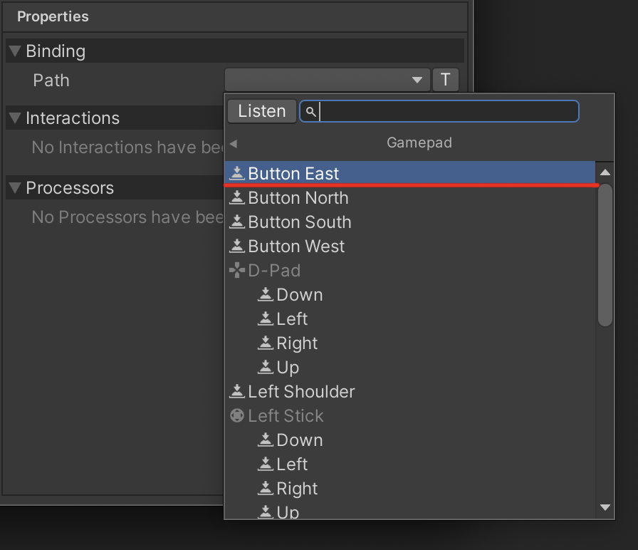Collapse the Binding section
The image size is (638, 550).
point(15,51)
